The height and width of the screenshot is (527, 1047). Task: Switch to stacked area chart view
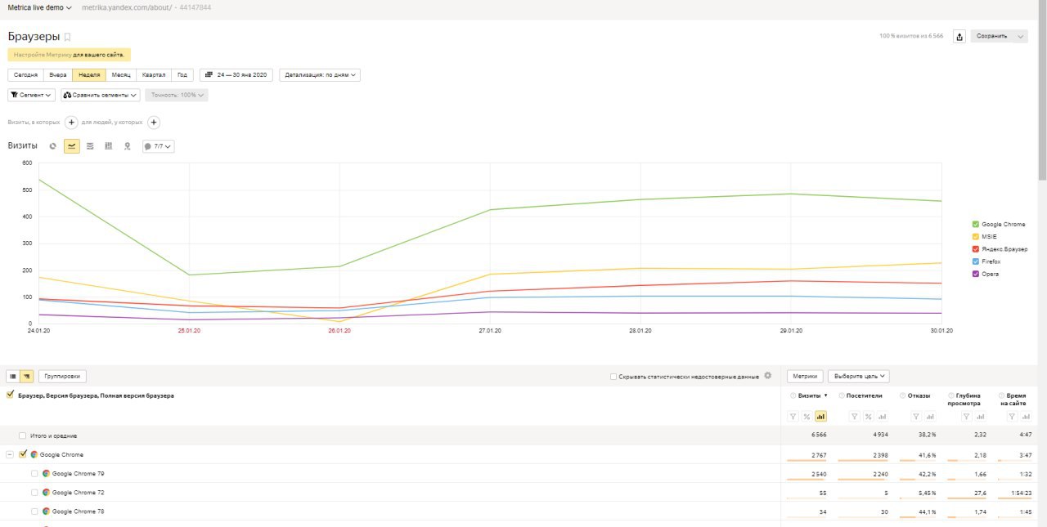(90, 146)
